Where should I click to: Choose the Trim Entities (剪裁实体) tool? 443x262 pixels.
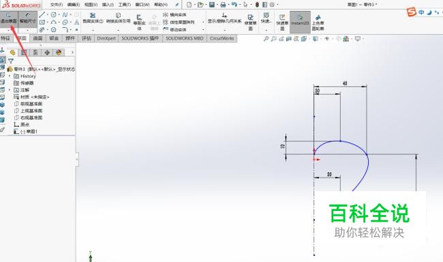[93, 18]
